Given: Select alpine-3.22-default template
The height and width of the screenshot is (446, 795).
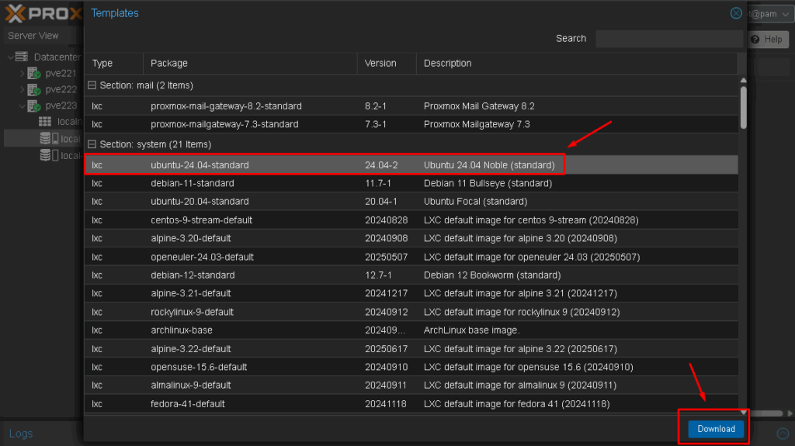Looking at the screenshot, I should coord(411,349).
